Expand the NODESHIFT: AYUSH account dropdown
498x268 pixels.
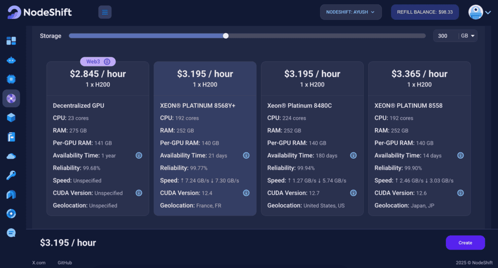click(351, 12)
